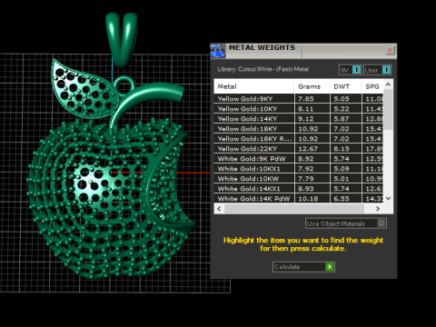The width and height of the screenshot is (436, 327).
Task: Click the 8.11 grams cell
Action: coord(312,109)
